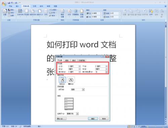Image resolution: width=168 pixels, height=128 pixels.
Task: Click the Breaks (分隔符) ribbon item
Action: click(x=53, y=10)
